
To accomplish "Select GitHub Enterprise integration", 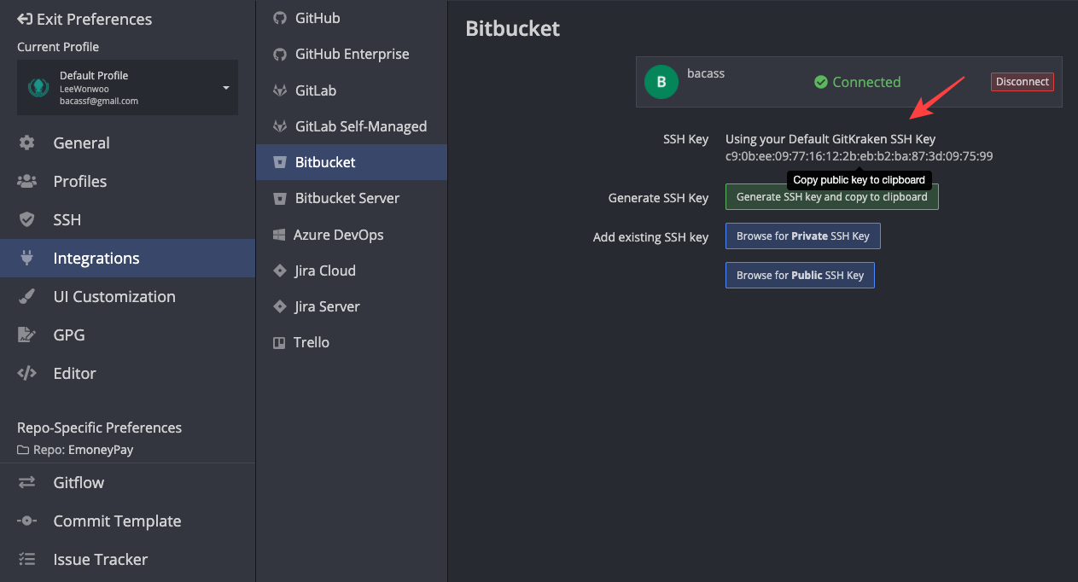I will (x=352, y=54).
